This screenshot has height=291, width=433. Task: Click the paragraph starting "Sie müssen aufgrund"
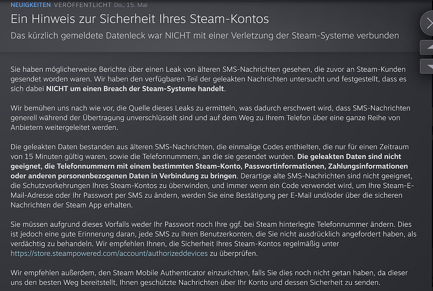tap(206, 234)
